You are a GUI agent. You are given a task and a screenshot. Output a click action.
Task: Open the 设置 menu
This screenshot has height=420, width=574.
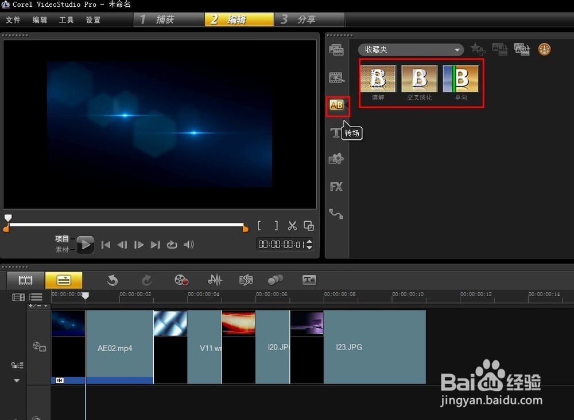[93, 19]
